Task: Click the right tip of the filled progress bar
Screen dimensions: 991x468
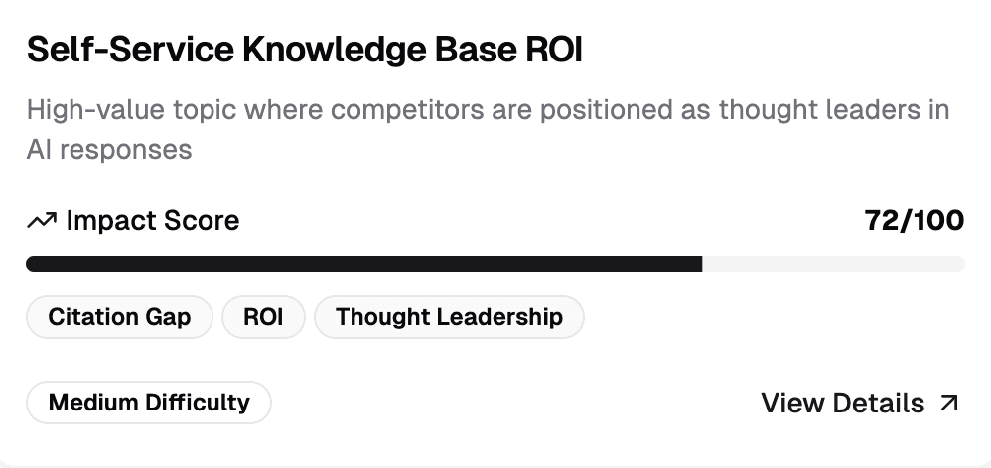Action: tap(698, 264)
